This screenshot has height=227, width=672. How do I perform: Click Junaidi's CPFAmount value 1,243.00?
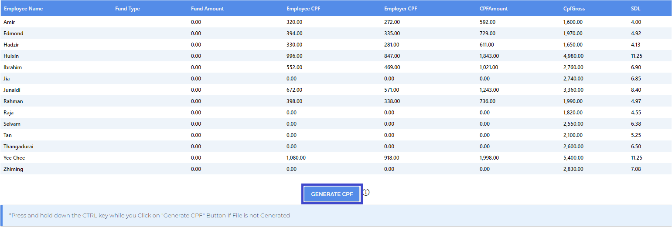[489, 90]
